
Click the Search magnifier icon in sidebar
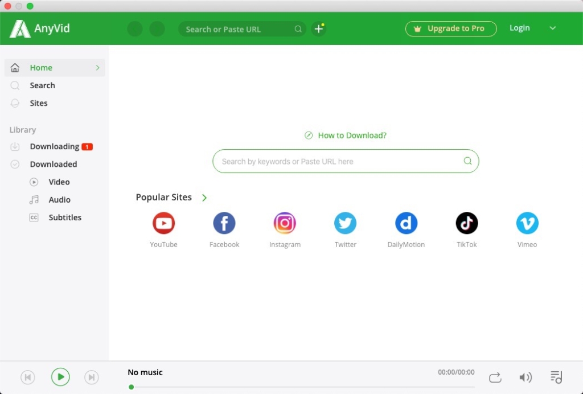pyautogui.click(x=15, y=85)
